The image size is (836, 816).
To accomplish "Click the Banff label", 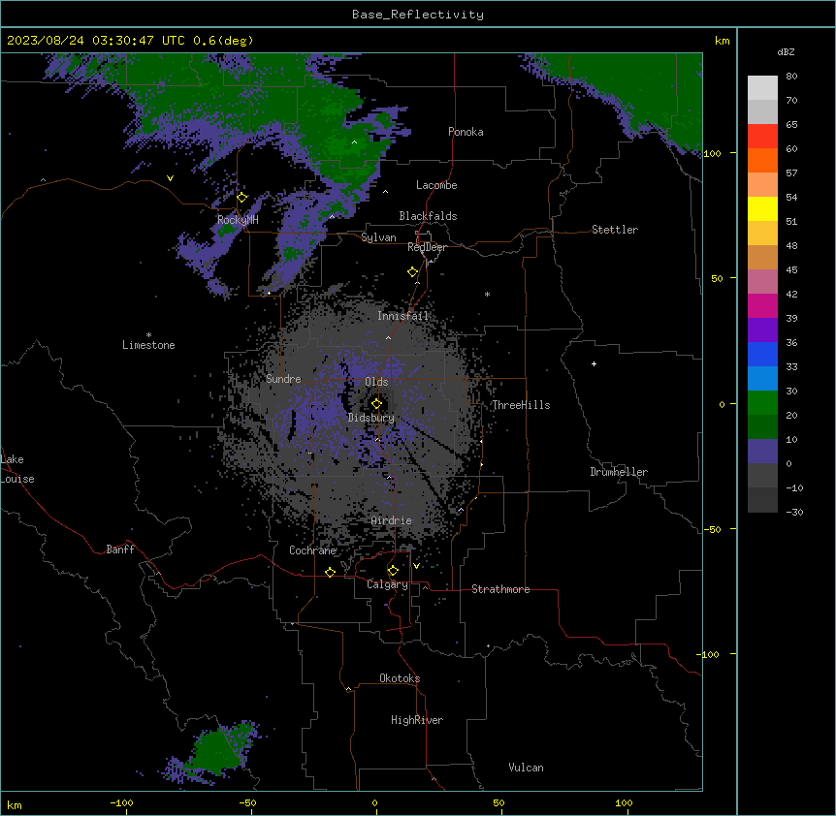I will [120, 549].
